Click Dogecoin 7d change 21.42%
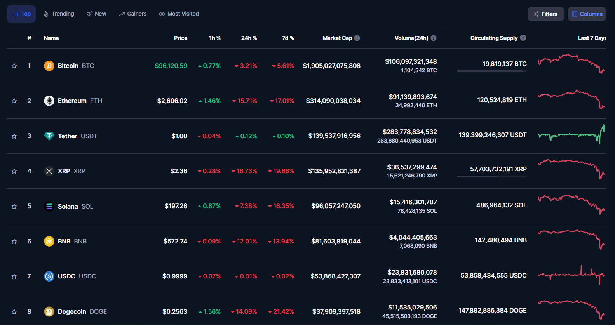615x325 pixels. pyautogui.click(x=281, y=311)
